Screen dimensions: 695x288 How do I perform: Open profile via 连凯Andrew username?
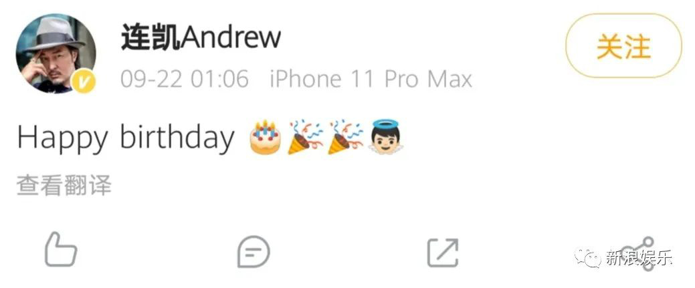201,37
